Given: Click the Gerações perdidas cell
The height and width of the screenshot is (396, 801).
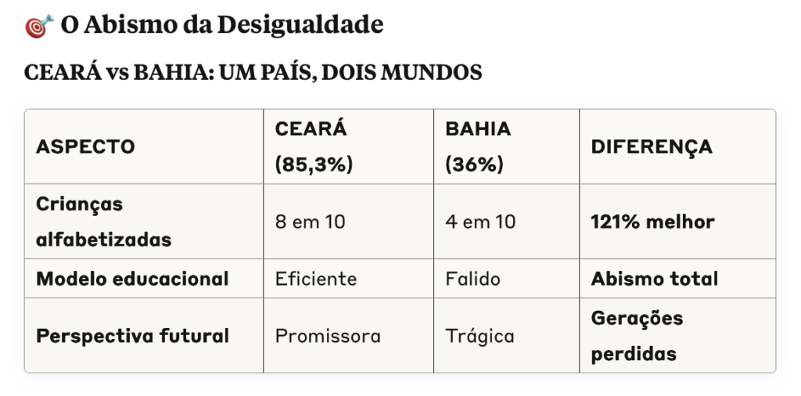Looking at the screenshot, I should coord(637,337).
